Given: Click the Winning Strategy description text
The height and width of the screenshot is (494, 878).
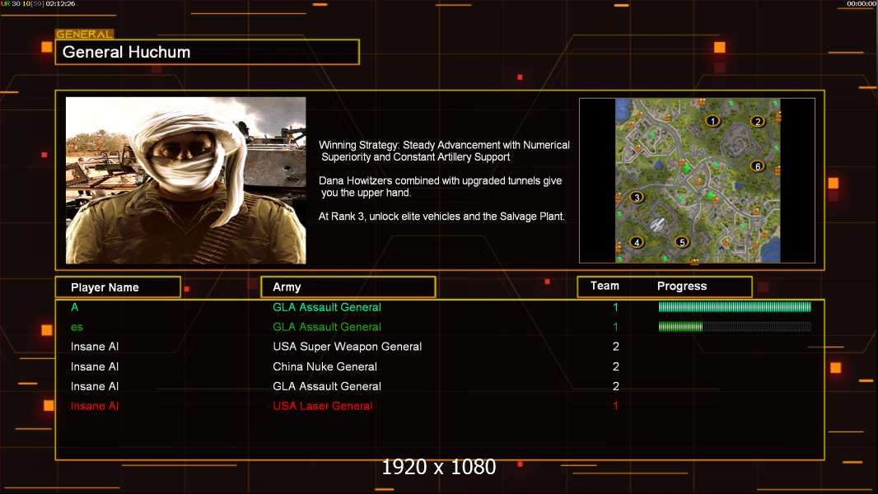Looking at the screenshot, I should [x=444, y=151].
